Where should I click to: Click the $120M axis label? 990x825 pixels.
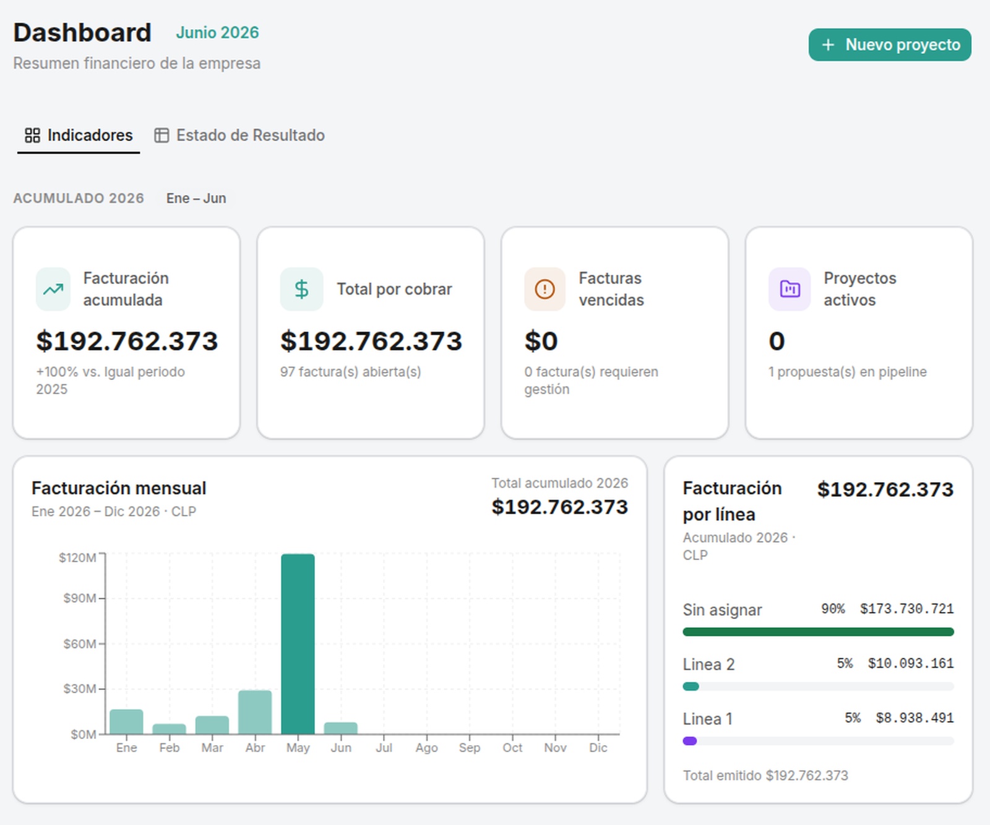(x=77, y=558)
